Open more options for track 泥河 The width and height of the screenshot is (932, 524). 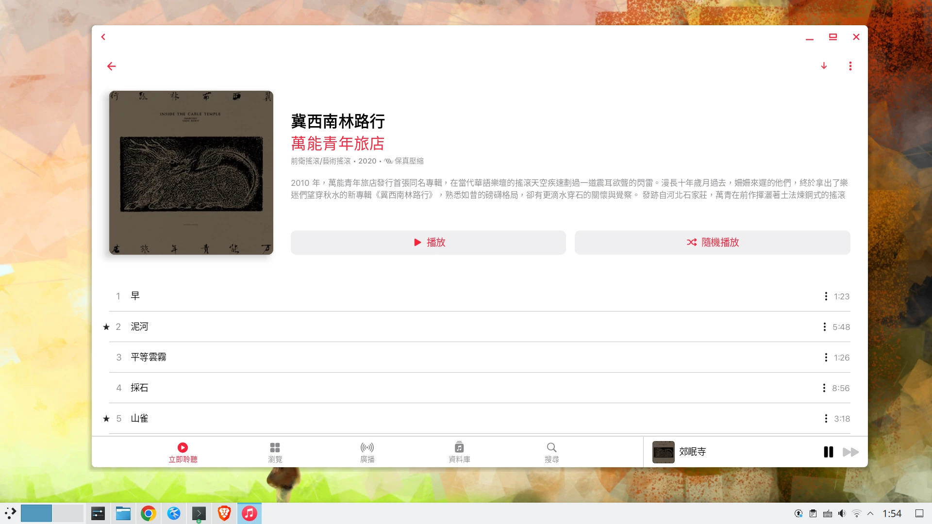coord(824,327)
